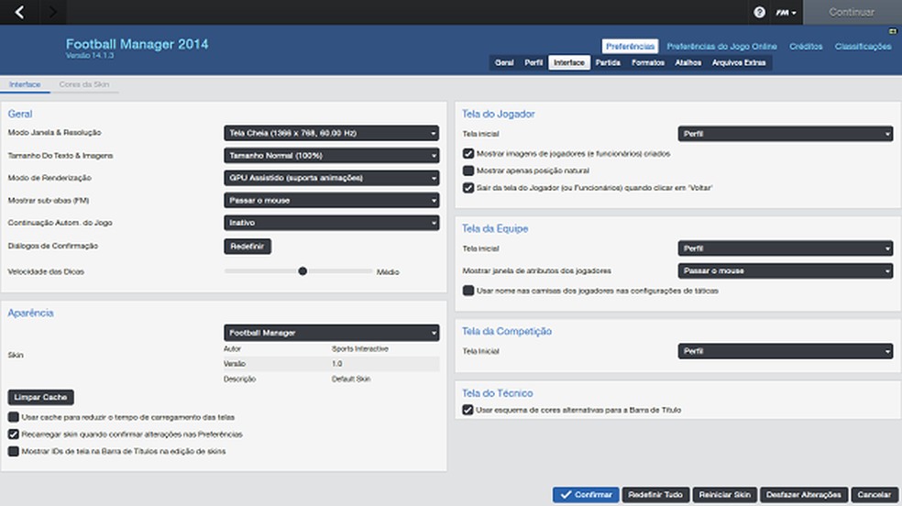The image size is (902, 506).
Task: Click the skin Versão value 1.0
Action: click(x=337, y=364)
